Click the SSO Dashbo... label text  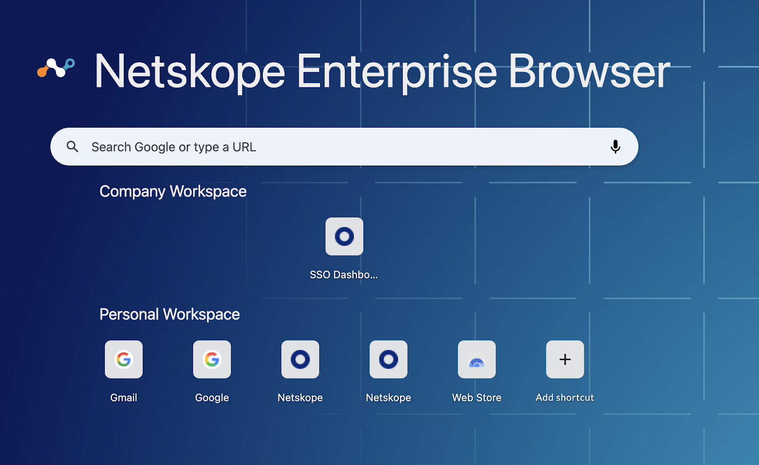click(x=344, y=275)
